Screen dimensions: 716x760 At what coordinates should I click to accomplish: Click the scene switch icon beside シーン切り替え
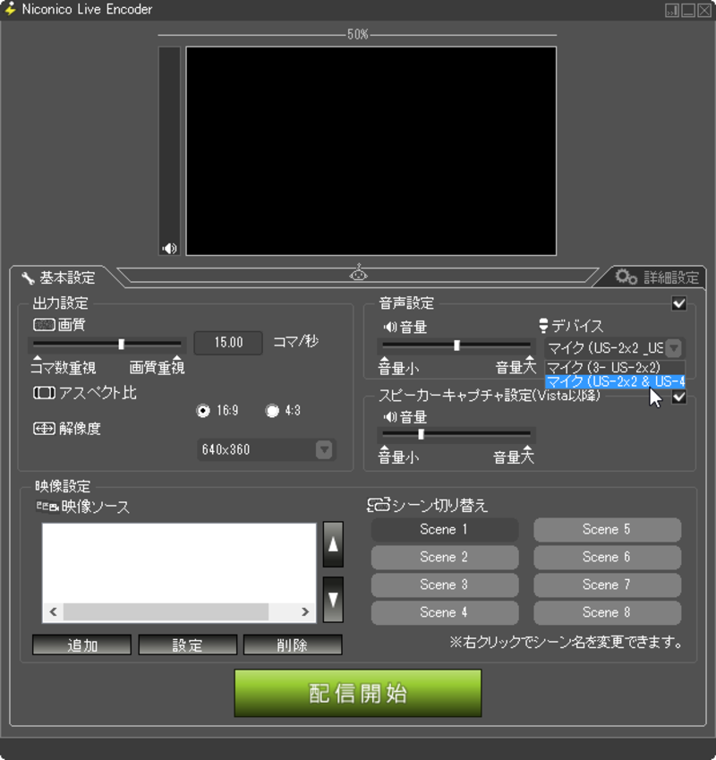tap(379, 505)
